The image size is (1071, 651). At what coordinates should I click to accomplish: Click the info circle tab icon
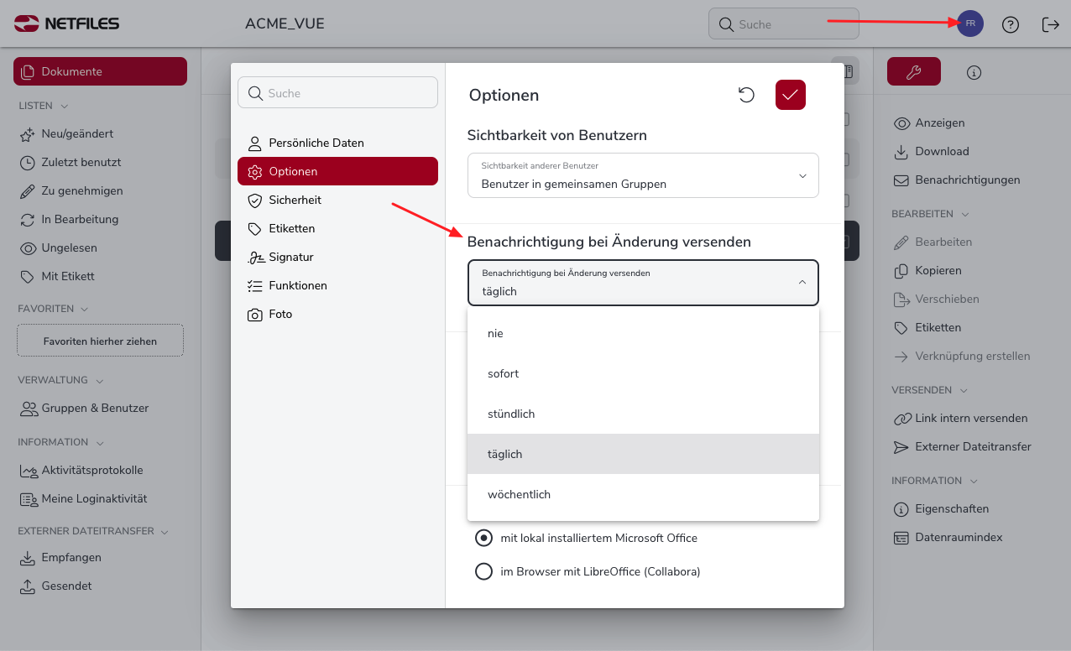pos(974,72)
